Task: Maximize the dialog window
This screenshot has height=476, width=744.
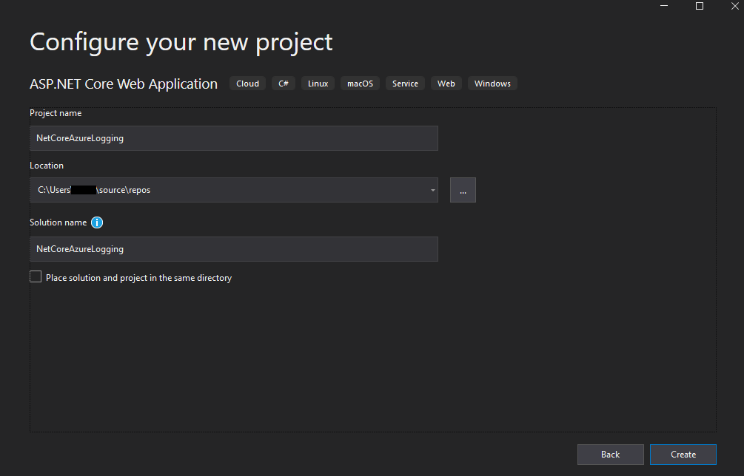Action: pyautogui.click(x=699, y=6)
